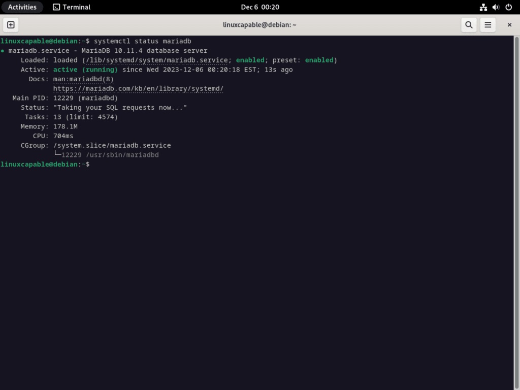Toggle the terminal search bar visibility
Image resolution: width=520 pixels, height=390 pixels.
coord(468,24)
